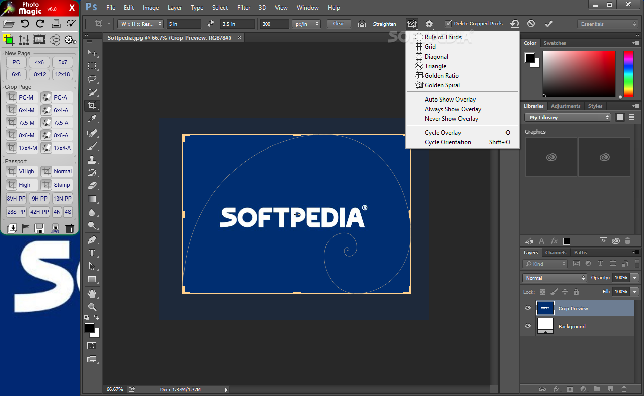644x396 pixels.
Task: Click the 4x6 New Page button
Action: point(39,62)
